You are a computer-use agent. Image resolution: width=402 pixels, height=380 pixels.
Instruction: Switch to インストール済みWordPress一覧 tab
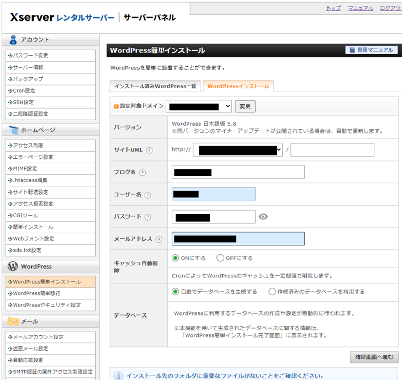(155, 86)
